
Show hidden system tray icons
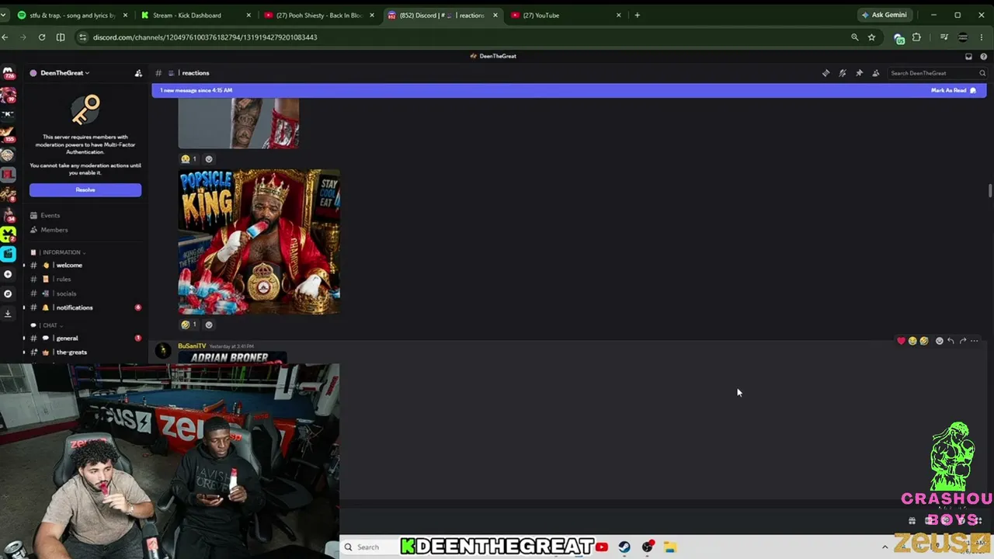click(885, 547)
